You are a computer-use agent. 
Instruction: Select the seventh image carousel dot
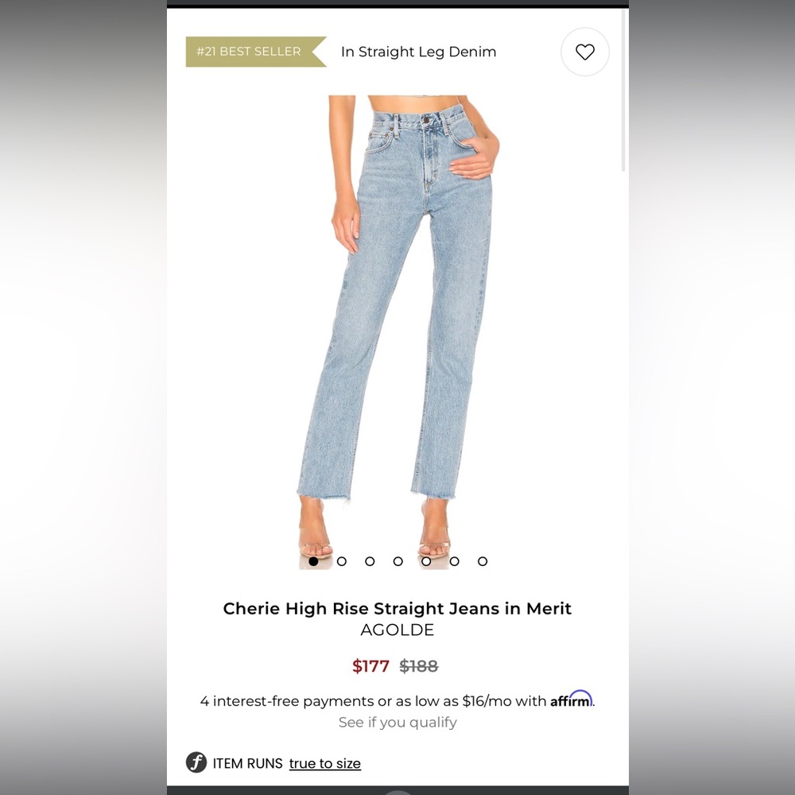[483, 561]
